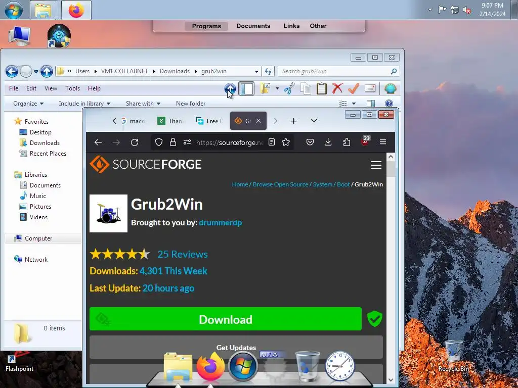Click the tracking protection shield icon
This screenshot has width=518, height=388.
[x=159, y=142]
